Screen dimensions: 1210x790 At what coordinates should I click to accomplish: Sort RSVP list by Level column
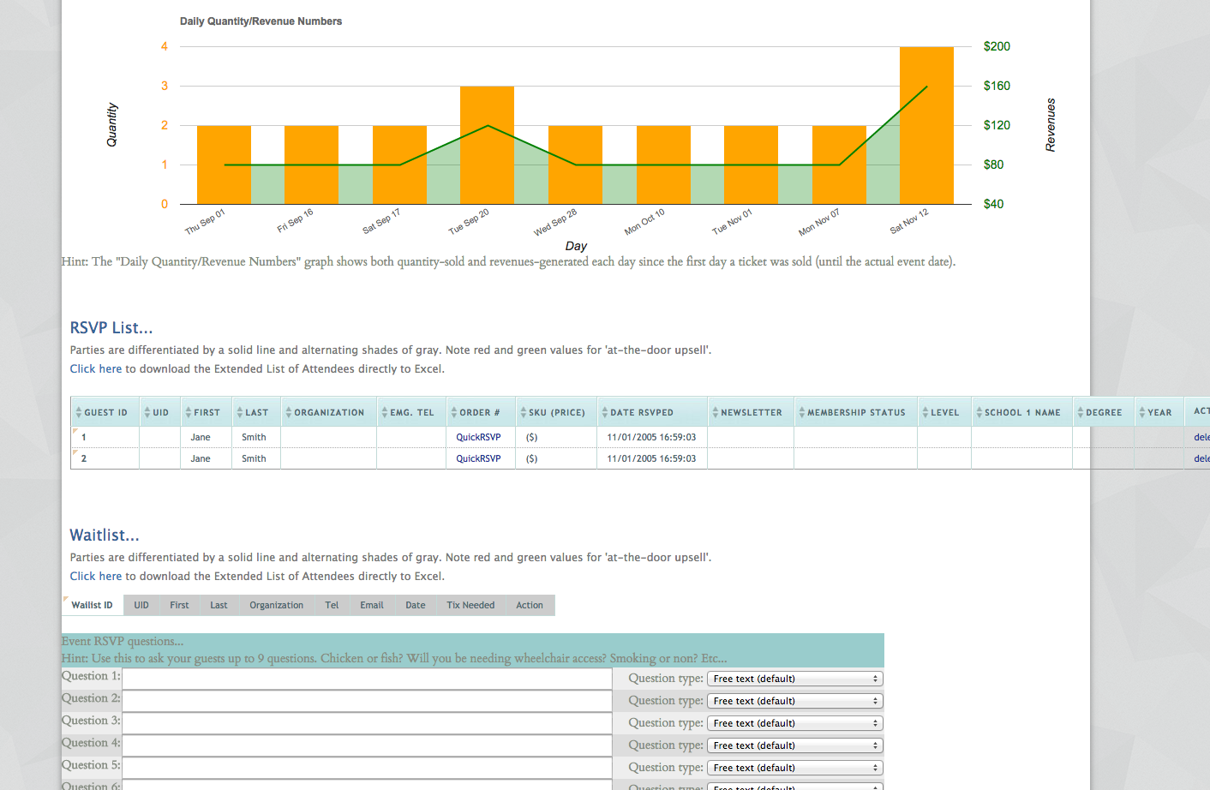tap(944, 412)
